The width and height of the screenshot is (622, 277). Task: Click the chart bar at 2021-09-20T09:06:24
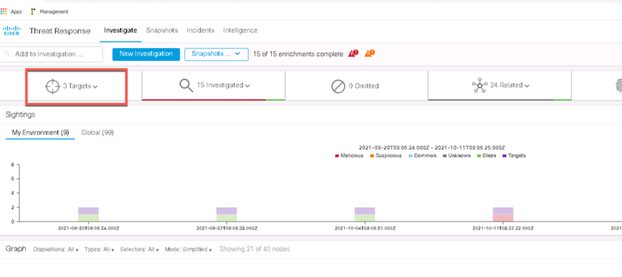pyautogui.click(x=89, y=214)
